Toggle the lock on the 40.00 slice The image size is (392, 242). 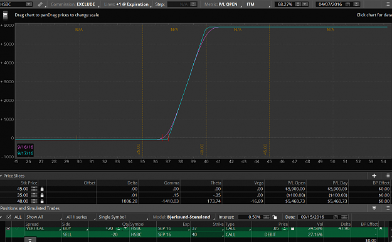click(42, 201)
